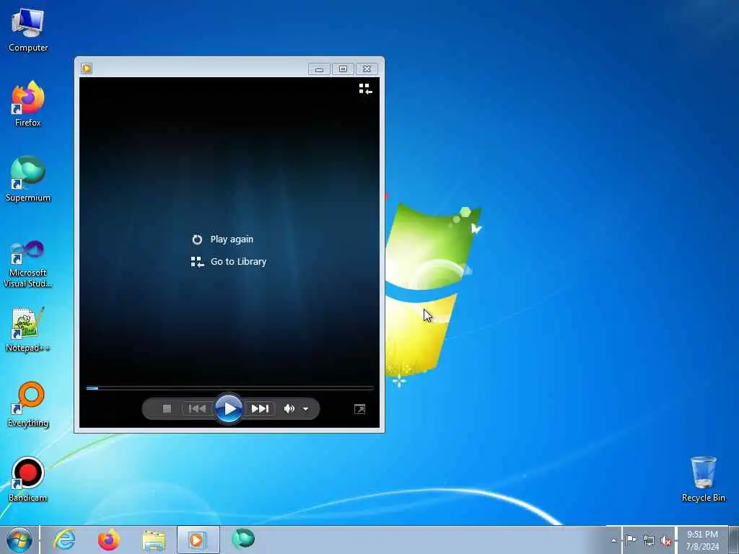Switch to full screen view icon
The image size is (739, 554).
[x=359, y=409]
